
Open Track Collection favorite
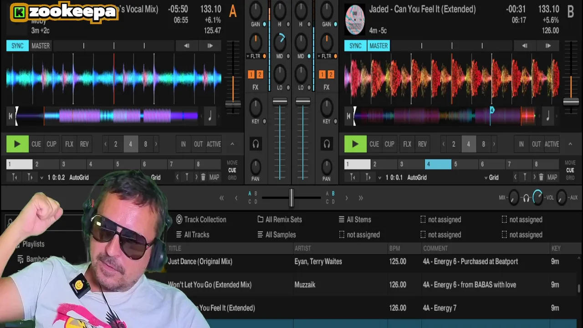tap(201, 220)
